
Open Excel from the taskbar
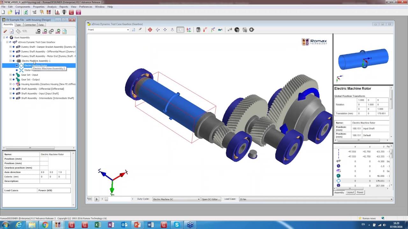click(98, 225)
